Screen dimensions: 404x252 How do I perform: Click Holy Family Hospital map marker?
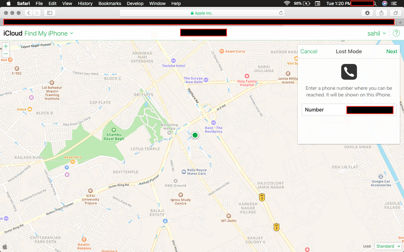[247, 76]
